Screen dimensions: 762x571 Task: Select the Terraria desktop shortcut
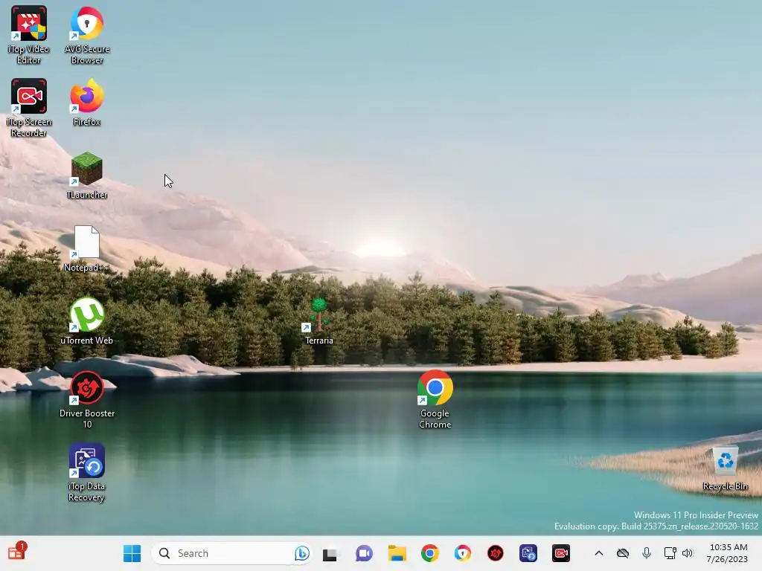pos(319,321)
